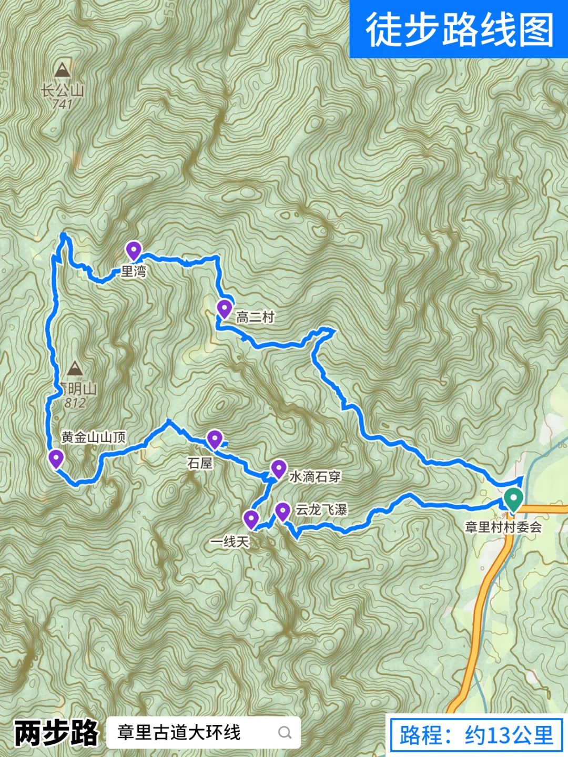
Task: Select the 水滴石穿 label text
Action: pyautogui.click(x=315, y=477)
